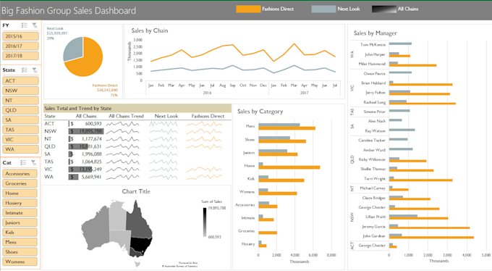492x271 pixels.
Task: Click Jeremy Garcia manager label
Action: pyautogui.click(x=373, y=226)
